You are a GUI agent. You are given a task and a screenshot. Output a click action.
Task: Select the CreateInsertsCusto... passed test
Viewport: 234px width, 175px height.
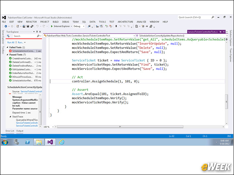[x=25, y=58]
